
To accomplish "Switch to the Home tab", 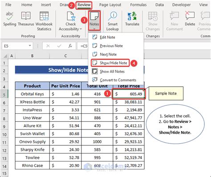I will (27, 5).
